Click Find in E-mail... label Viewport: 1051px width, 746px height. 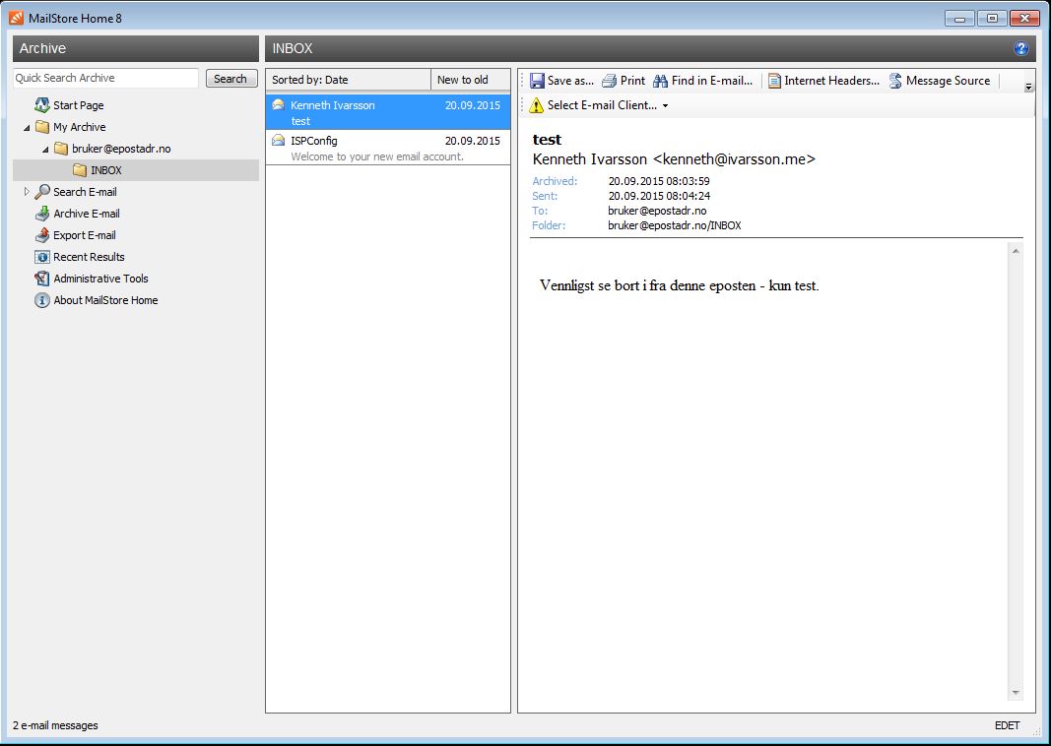[712, 81]
